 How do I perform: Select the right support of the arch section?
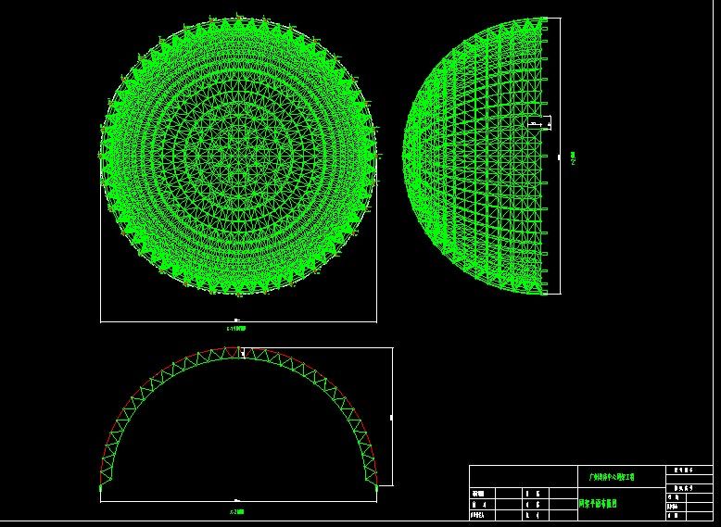[377, 483]
